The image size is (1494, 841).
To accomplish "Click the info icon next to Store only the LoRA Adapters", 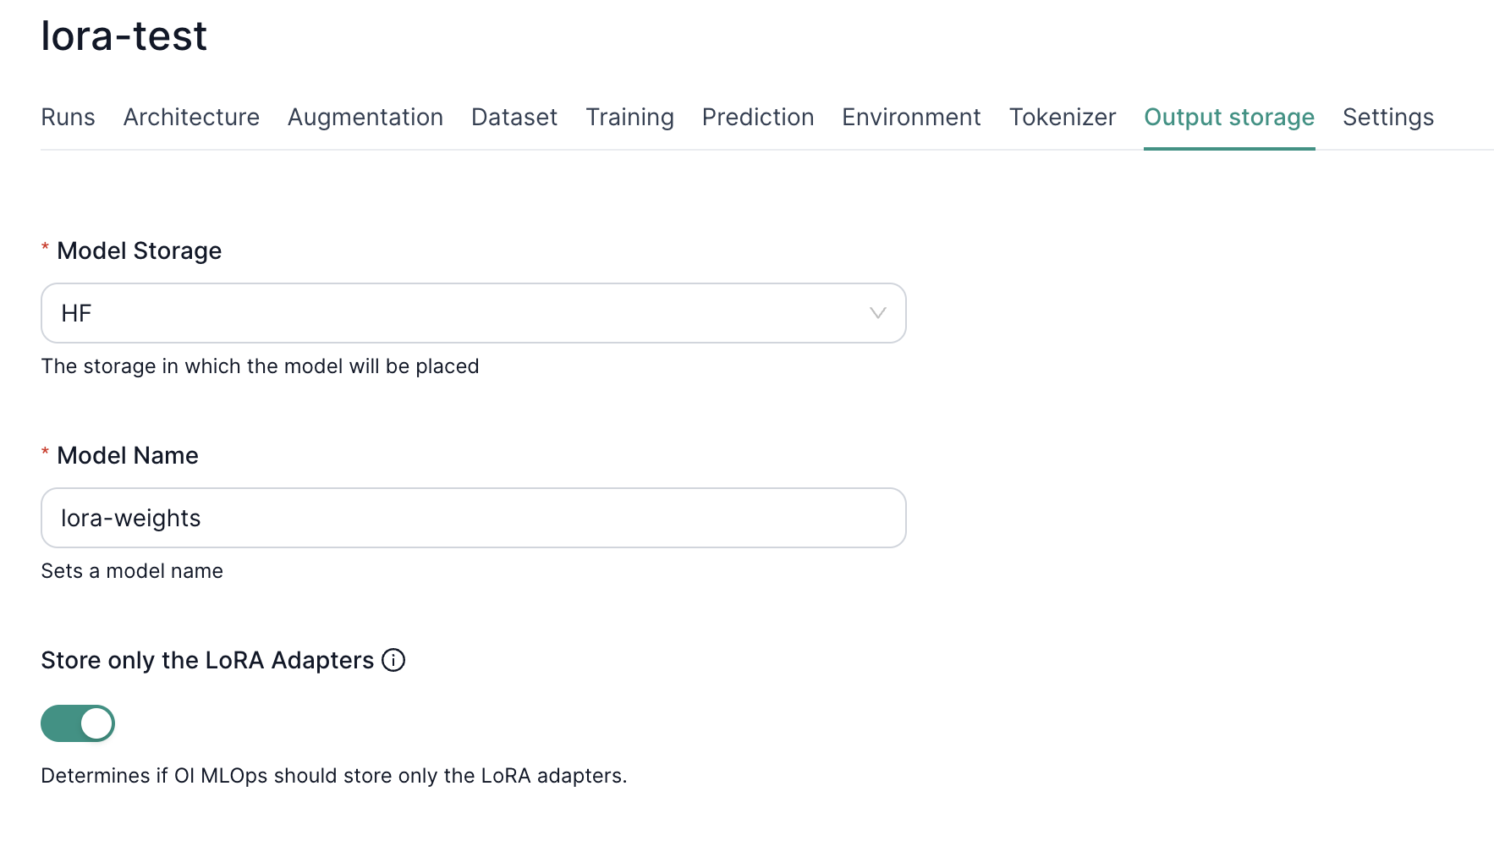I will (393, 660).
